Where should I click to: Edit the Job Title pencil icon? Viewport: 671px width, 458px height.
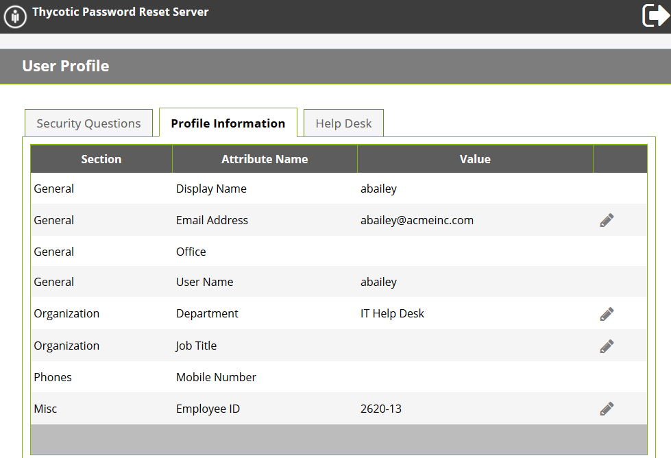coord(607,346)
